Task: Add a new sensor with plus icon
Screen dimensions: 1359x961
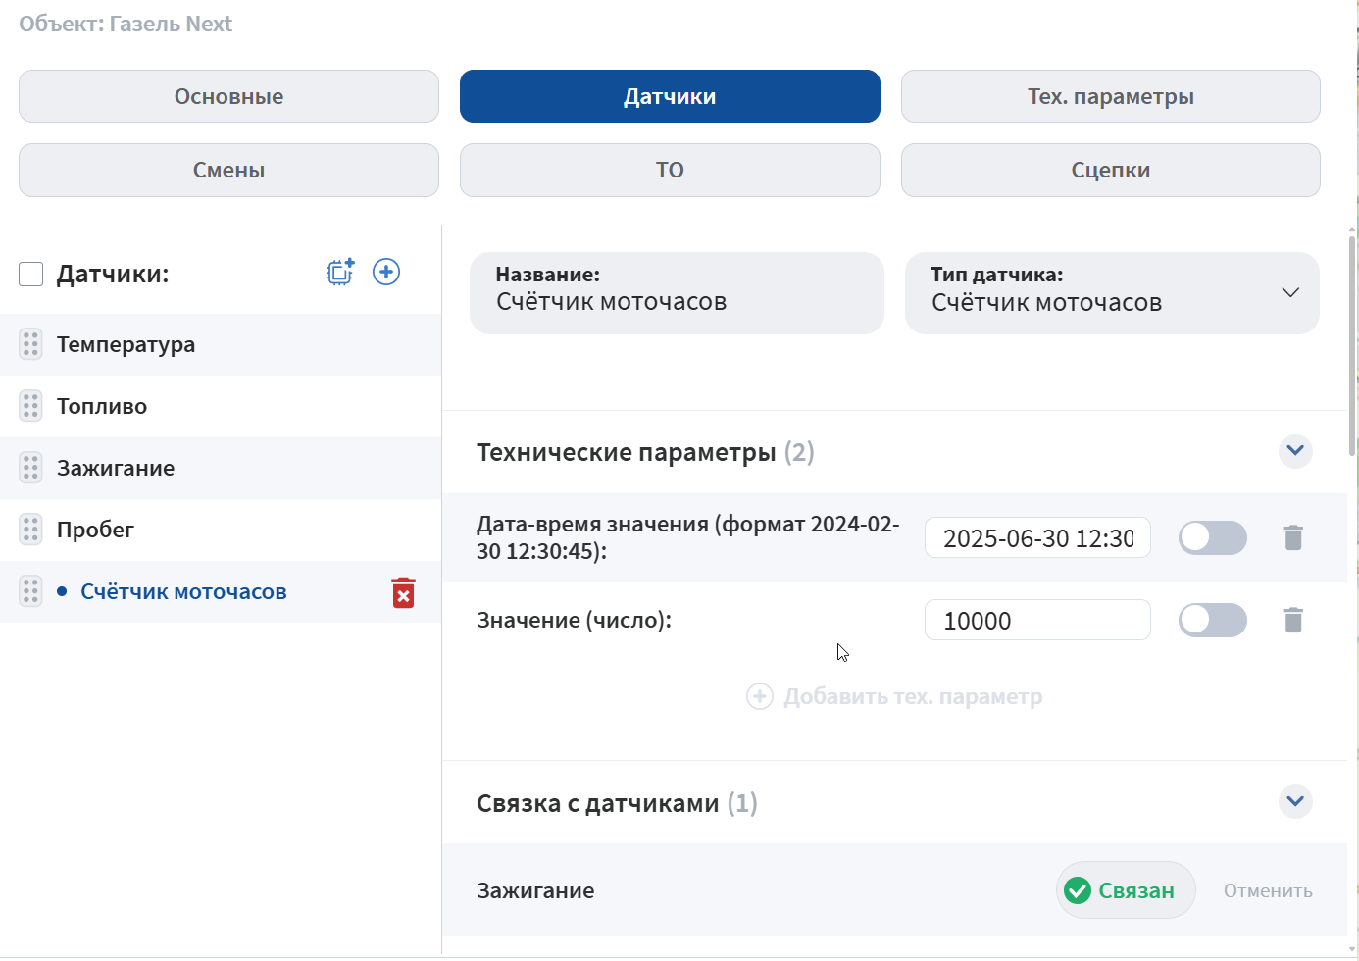Action: [386, 272]
